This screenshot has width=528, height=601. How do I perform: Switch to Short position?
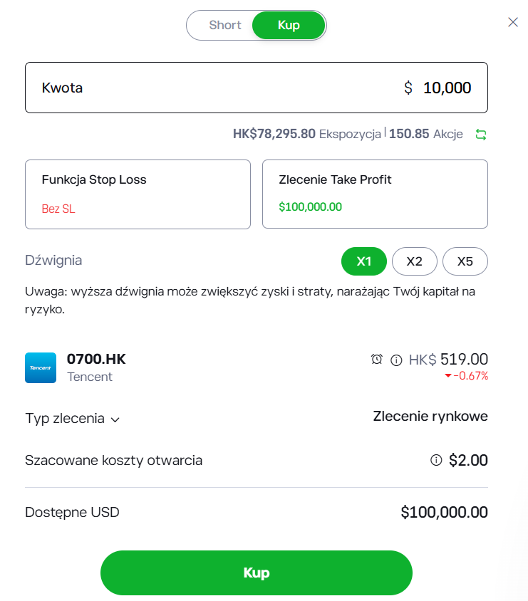click(x=224, y=25)
